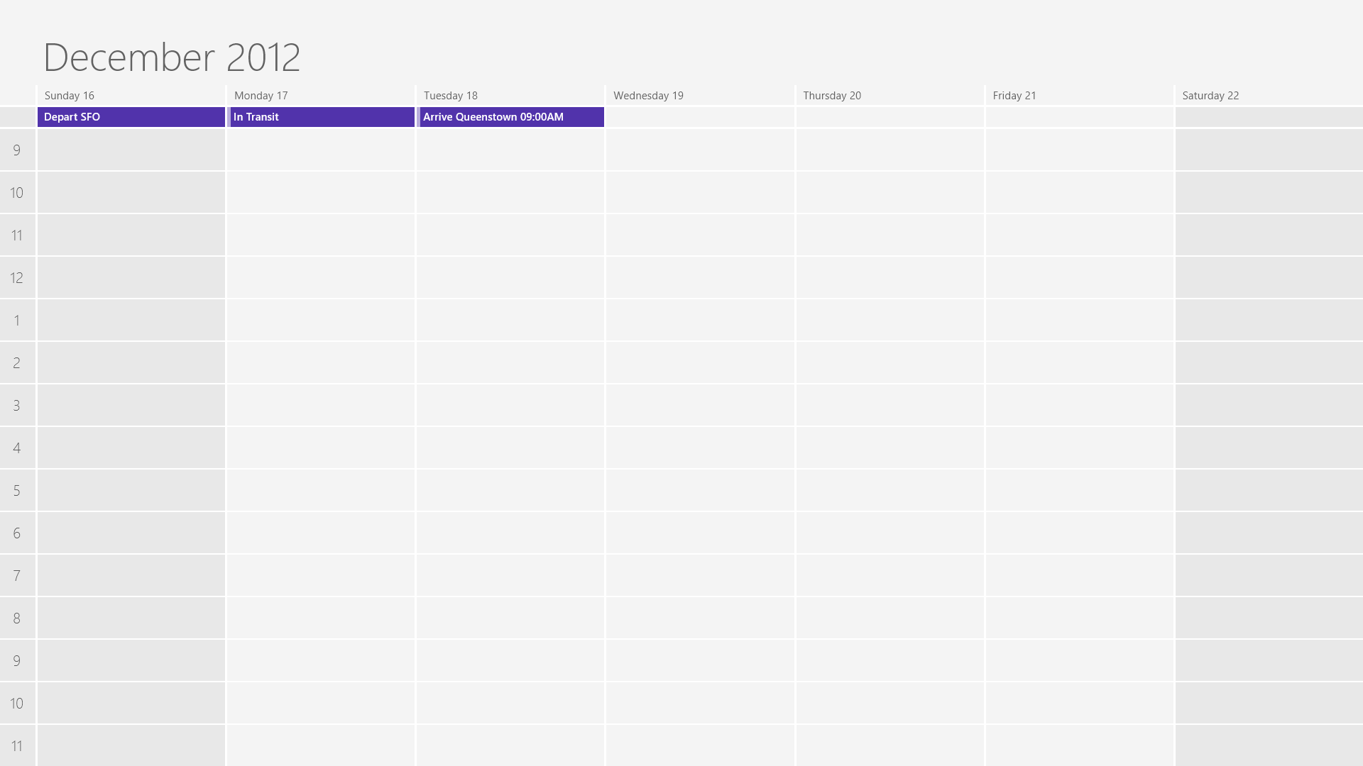
Task: Click the 12 PM slot on Thursday 20
Action: point(889,277)
